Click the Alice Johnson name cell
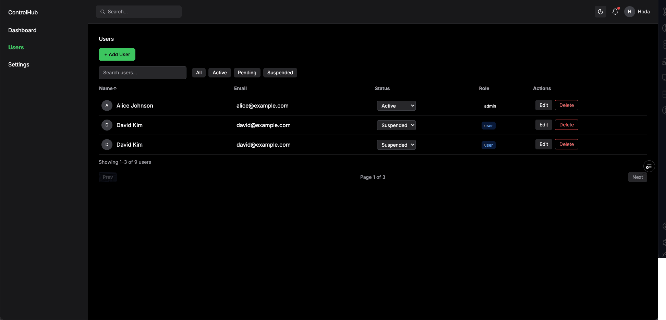 pyautogui.click(x=135, y=106)
